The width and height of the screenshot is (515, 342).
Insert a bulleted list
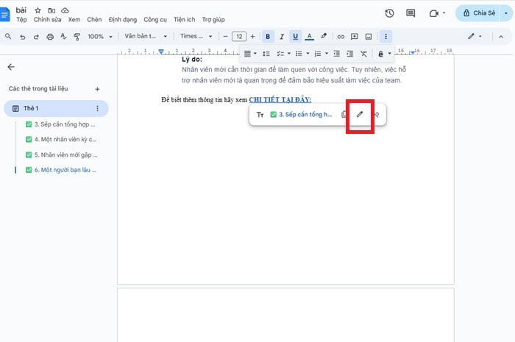(299, 54)
